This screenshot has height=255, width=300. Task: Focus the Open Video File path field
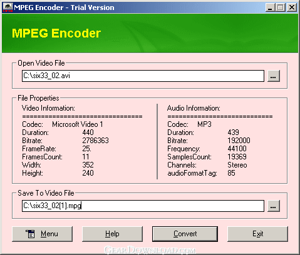[x=143, y=76]
